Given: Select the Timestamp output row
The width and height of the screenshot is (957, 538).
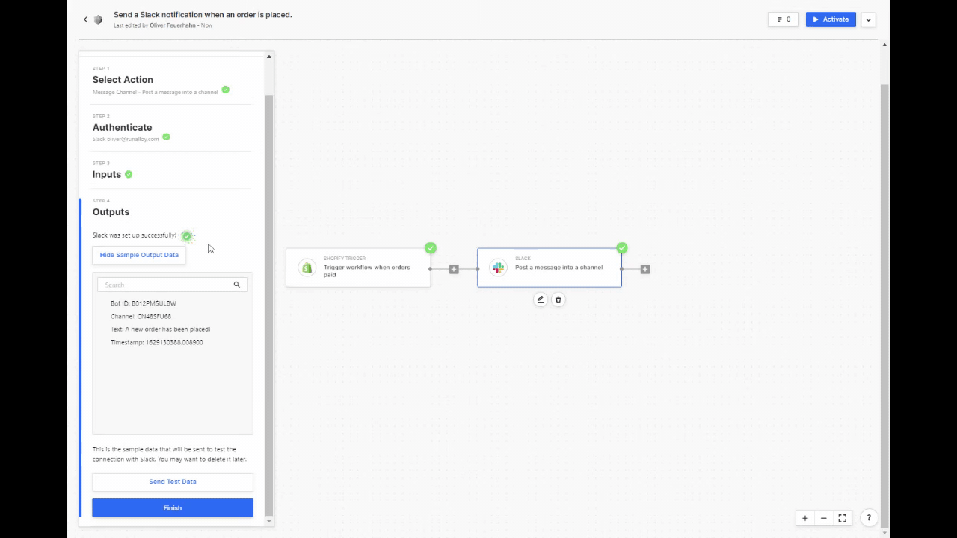Looking at the screenshot, I should pyautogui.click(x=157, y=342).
